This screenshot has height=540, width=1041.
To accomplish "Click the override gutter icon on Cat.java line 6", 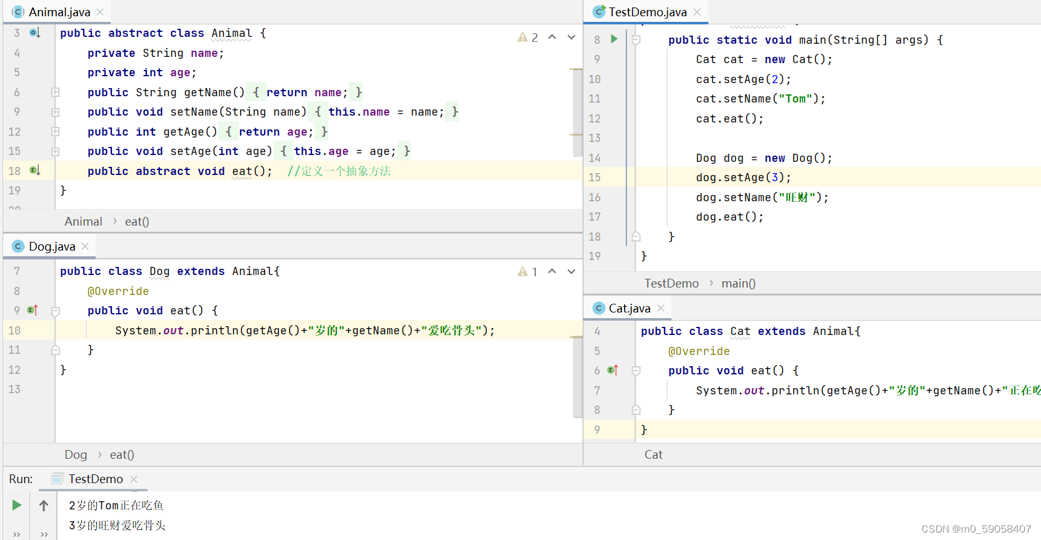I will coord(613,370).
